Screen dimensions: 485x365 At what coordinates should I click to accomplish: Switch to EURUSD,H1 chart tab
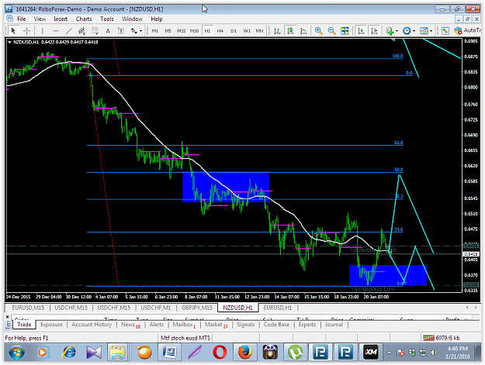[x=278, y=308]
